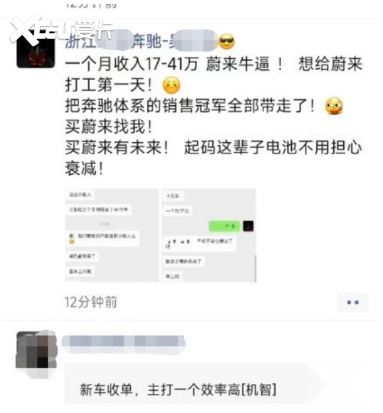Image resolution: width=383 pixels, height=413 pixels.
Task: Click green chat bubble inside right thumbnail
Action: (x=224, y=226)
